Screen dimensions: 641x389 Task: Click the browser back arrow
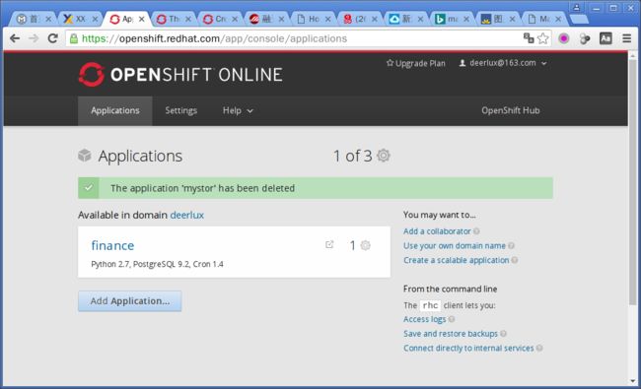point(15,38)
